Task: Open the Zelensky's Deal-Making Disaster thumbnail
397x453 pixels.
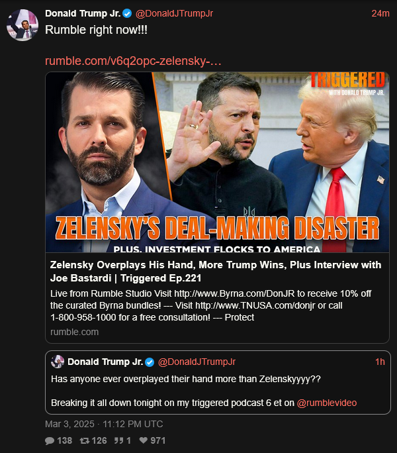Action: [x=217, y=162]
